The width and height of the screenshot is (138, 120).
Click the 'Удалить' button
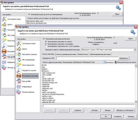78,110
